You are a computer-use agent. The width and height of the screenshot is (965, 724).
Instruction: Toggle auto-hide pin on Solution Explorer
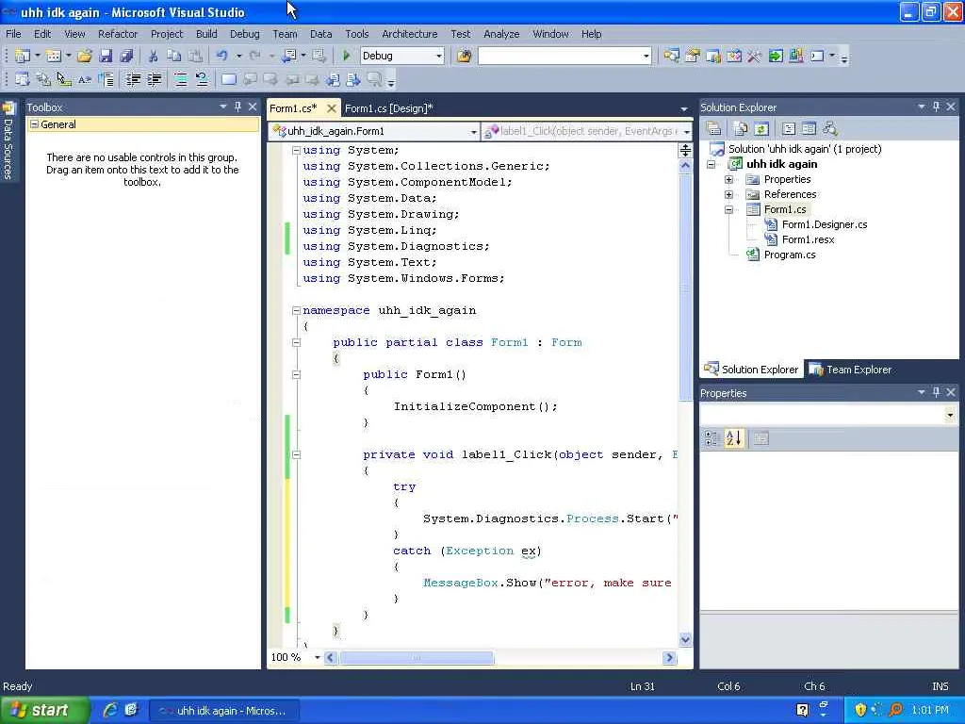tap(936, 107)
